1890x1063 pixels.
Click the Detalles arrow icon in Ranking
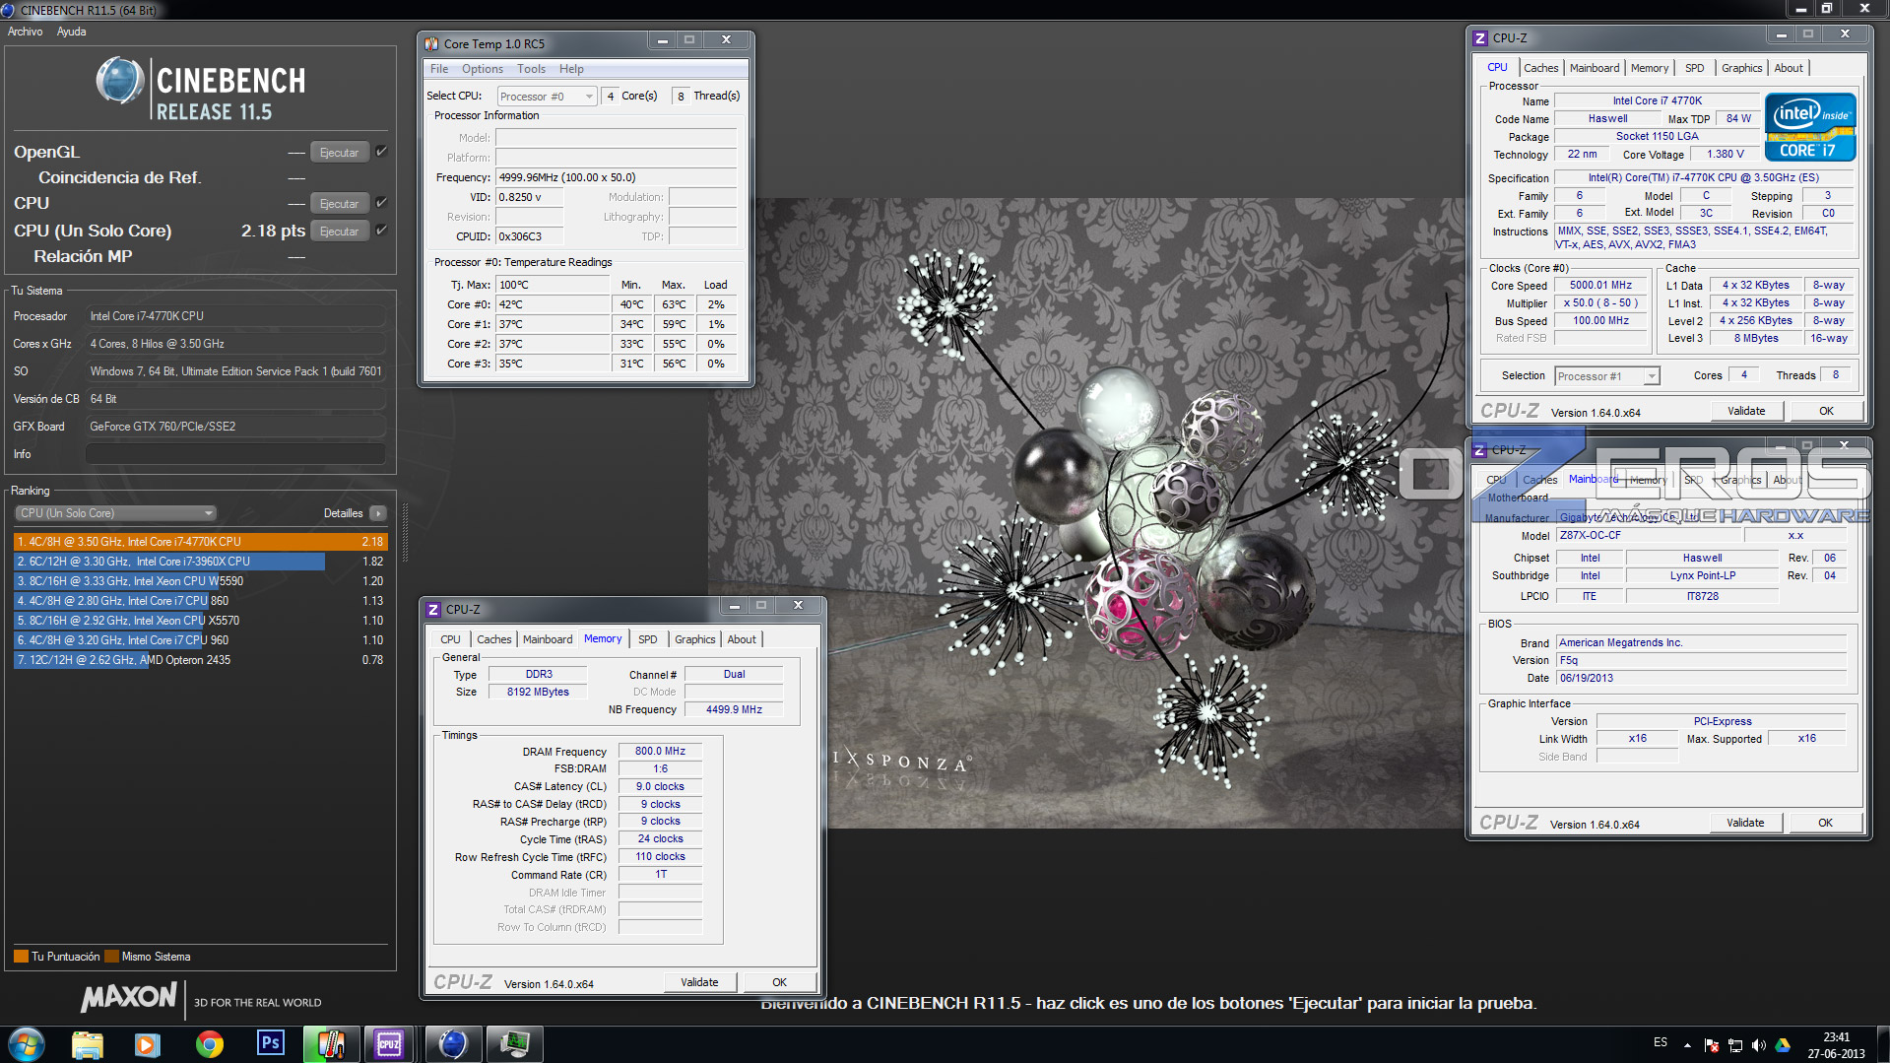click(x=378, y=513)
